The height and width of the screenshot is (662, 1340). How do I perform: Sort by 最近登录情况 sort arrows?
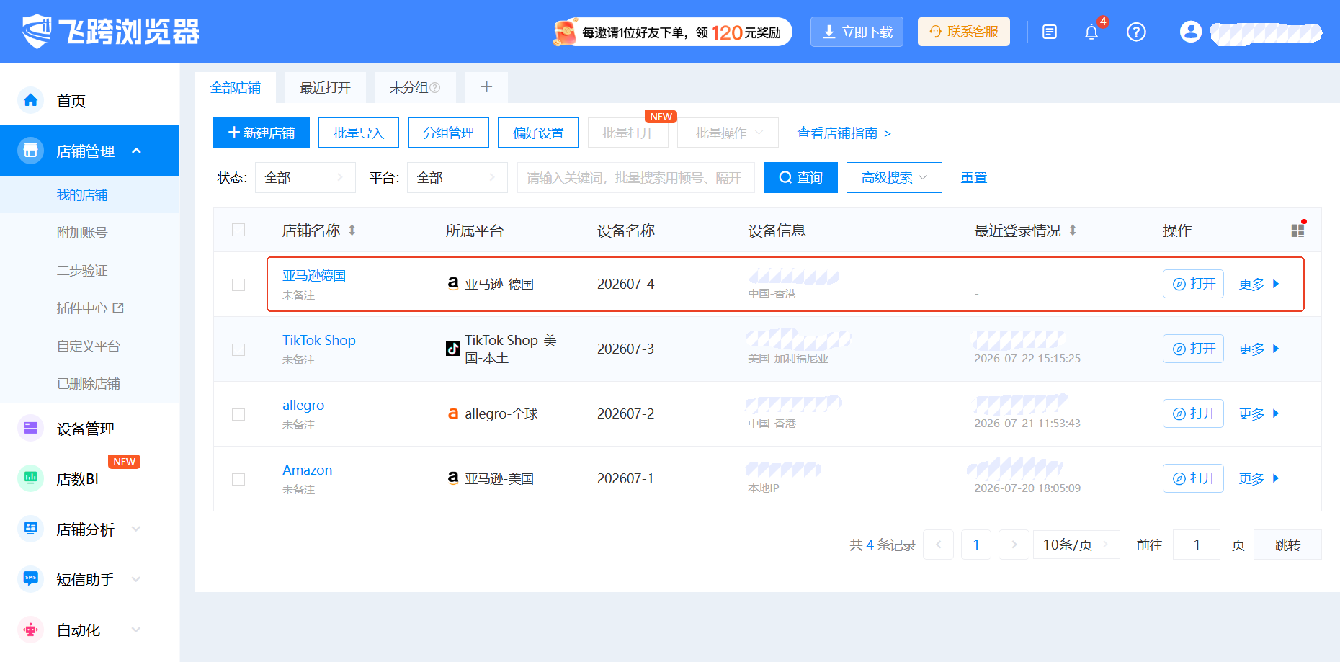coord(1073,231)
